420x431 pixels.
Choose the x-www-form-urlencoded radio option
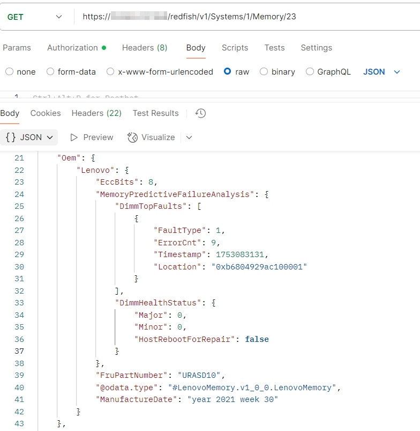pyautogui.click(x=110, y=71)
